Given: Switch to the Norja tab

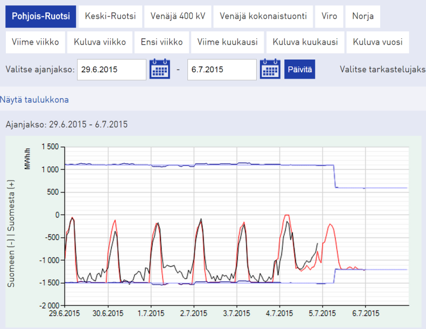Looking at the screenshot, I should [x=363, y=16].
